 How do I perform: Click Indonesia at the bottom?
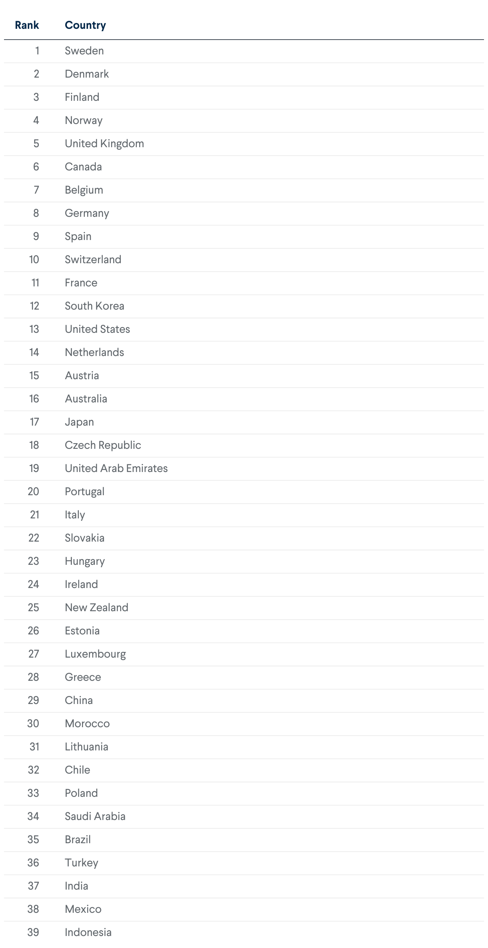(x=88, y=932)
